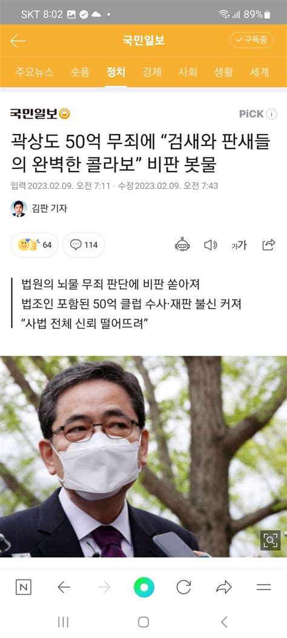
Task: Tap the green Naver search circle button
Action: 144,587
